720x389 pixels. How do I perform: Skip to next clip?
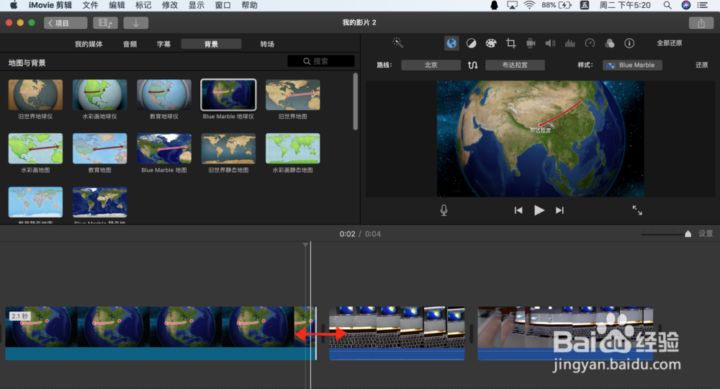pyautogui.click(x=559, y=210)
